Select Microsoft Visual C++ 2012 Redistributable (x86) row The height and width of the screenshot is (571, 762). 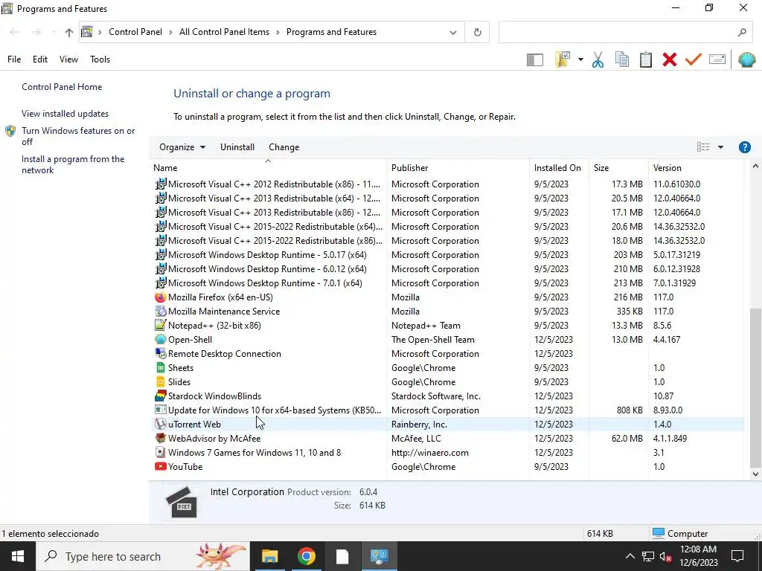tap(447, 184)
